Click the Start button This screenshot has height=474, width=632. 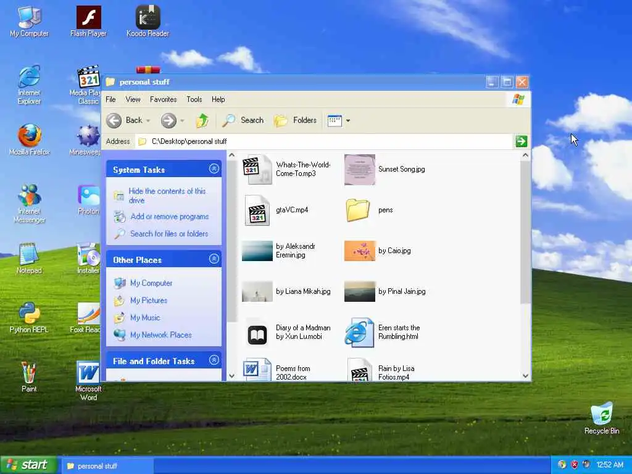[x=28, y=465]
